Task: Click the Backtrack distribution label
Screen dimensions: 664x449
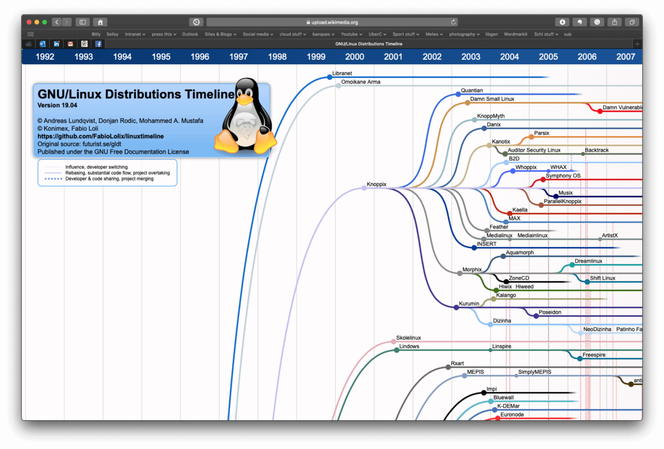Action: click(x=596, y=151)
